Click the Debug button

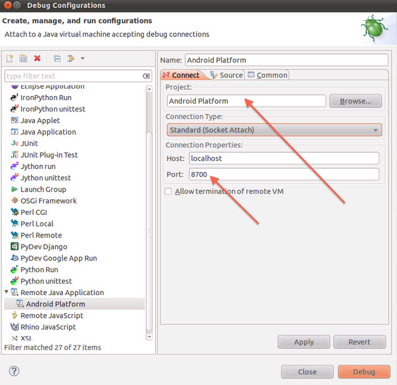pyautogui.click(x=364, y=371)
